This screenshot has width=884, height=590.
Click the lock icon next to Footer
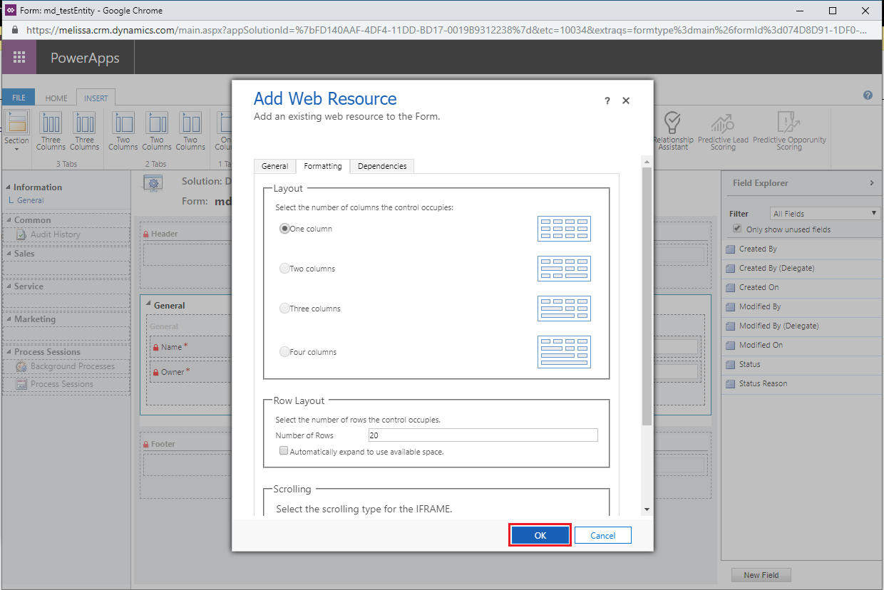click(x=145, y=445)
